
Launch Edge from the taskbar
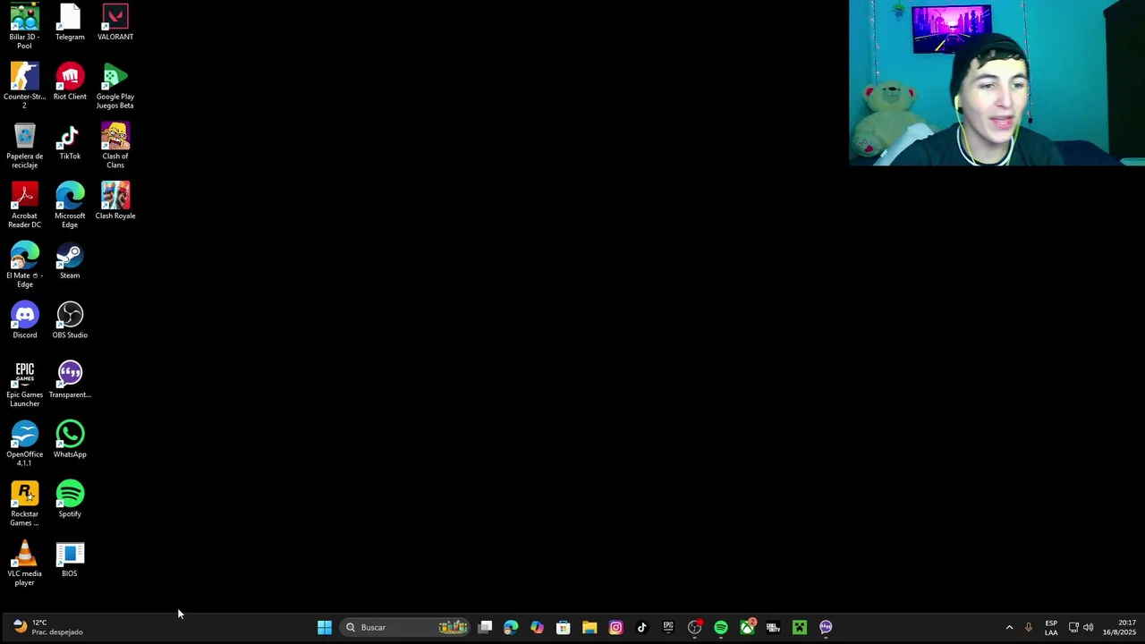[x=511, y=628]
